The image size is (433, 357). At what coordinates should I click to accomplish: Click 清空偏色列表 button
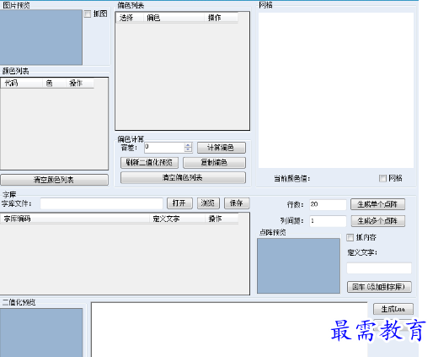183,177
